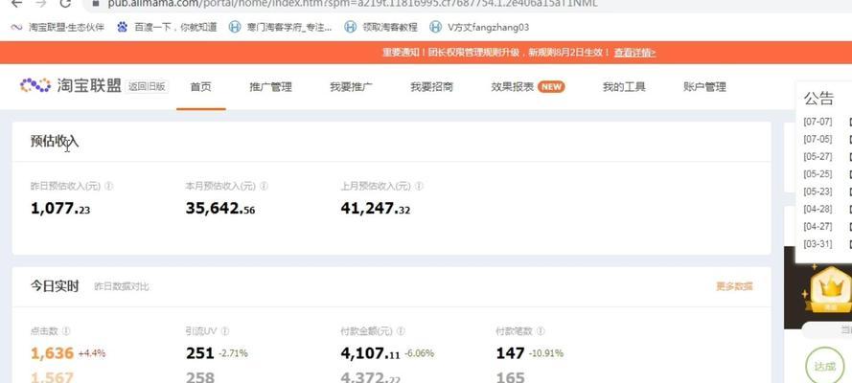Click the 35,642.56 monthly income value

coord(220,209)
